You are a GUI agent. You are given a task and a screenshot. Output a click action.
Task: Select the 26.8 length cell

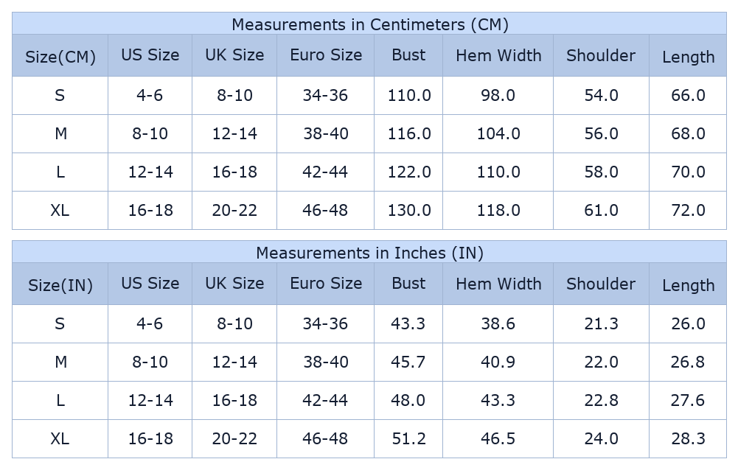pyautogui.click(x=688, y=362)
